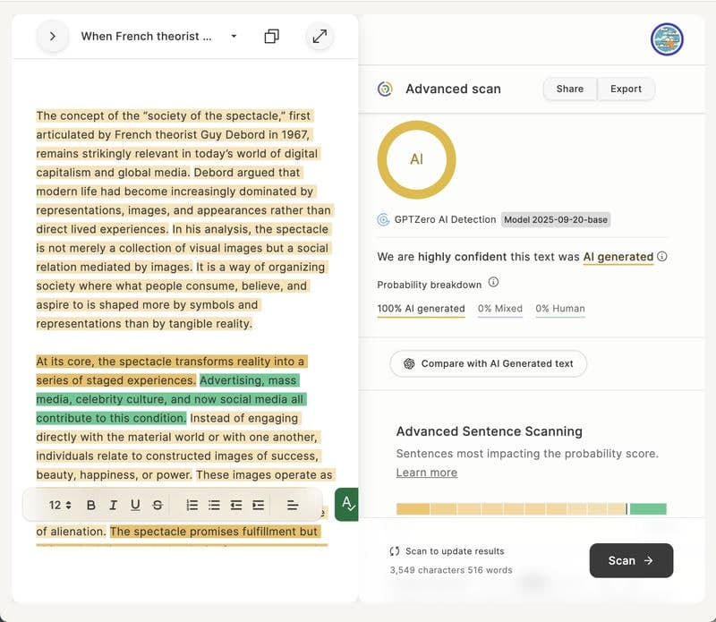Open the document title dropdown

(x=234, y=37)
